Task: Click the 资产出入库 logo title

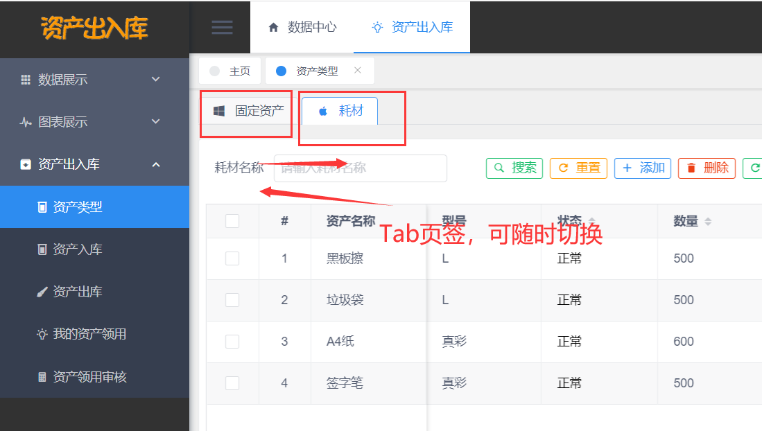Action: [x=94, y=28]
